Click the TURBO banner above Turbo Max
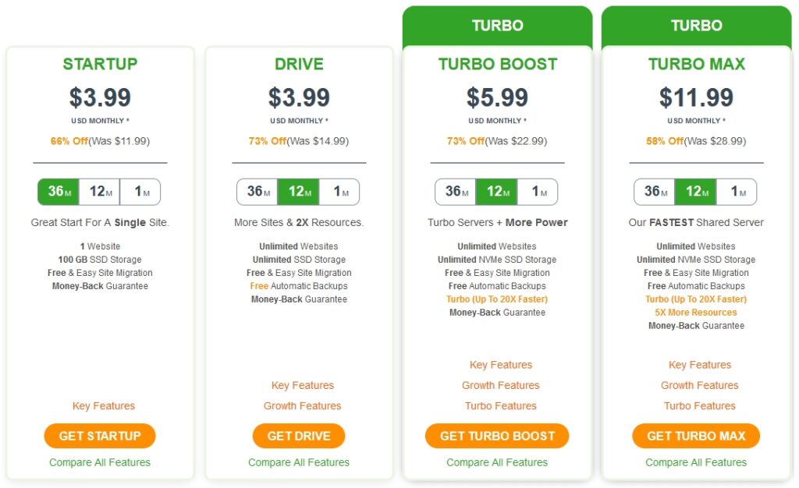799x488 pixels. (x=696, y=26)
